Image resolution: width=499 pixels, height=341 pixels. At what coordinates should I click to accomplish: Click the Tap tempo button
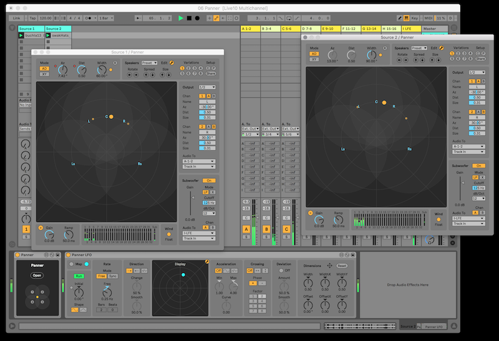[x=33, y=18]
